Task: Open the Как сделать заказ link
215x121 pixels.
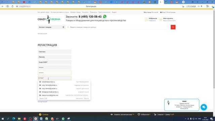Action: tap(43, 12)
